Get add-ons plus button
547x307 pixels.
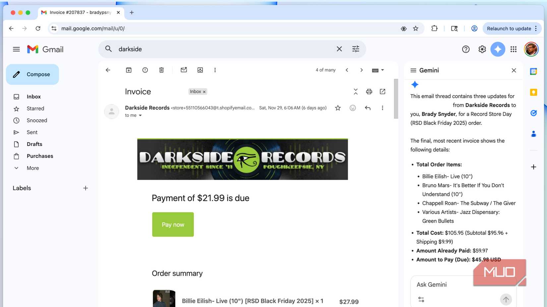click(x=533, y=167)
